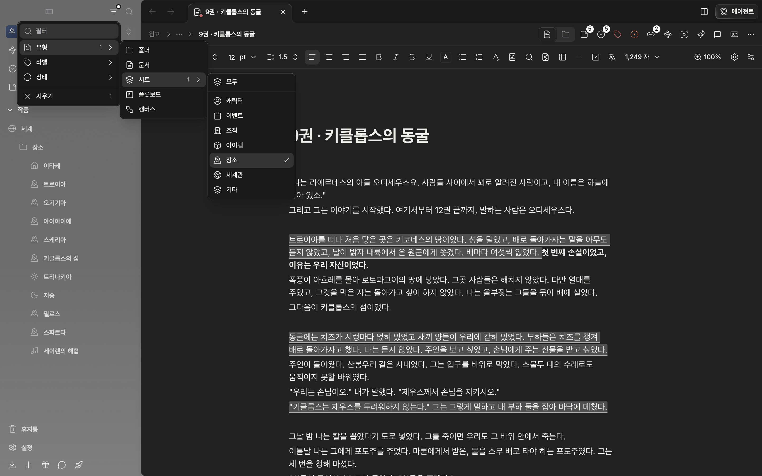This screenshot has width=762, height=476.
Task: Set center text alignment
Action: (329, 57)
